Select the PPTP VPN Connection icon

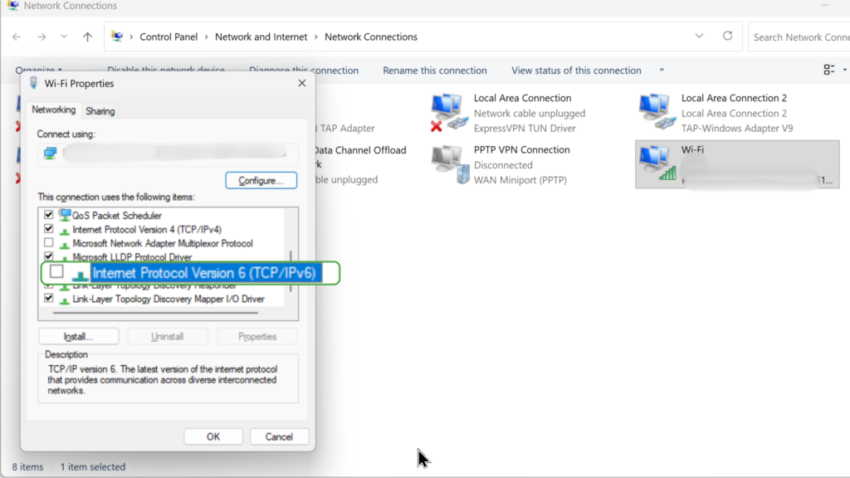tap(451, 165)
